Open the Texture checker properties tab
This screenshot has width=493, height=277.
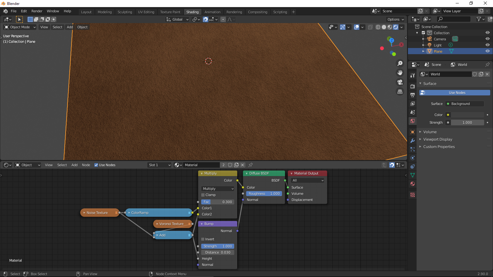[x=413, y=195]
